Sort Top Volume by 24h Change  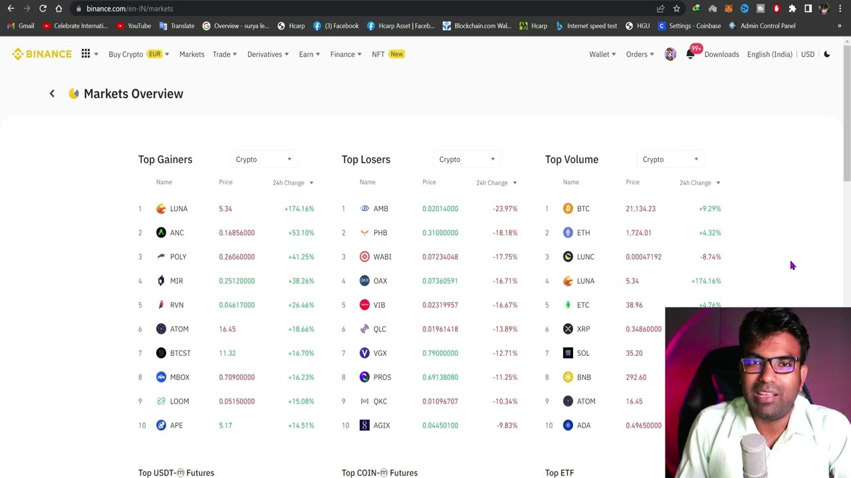pyautogui.click(x=699, y=183)
